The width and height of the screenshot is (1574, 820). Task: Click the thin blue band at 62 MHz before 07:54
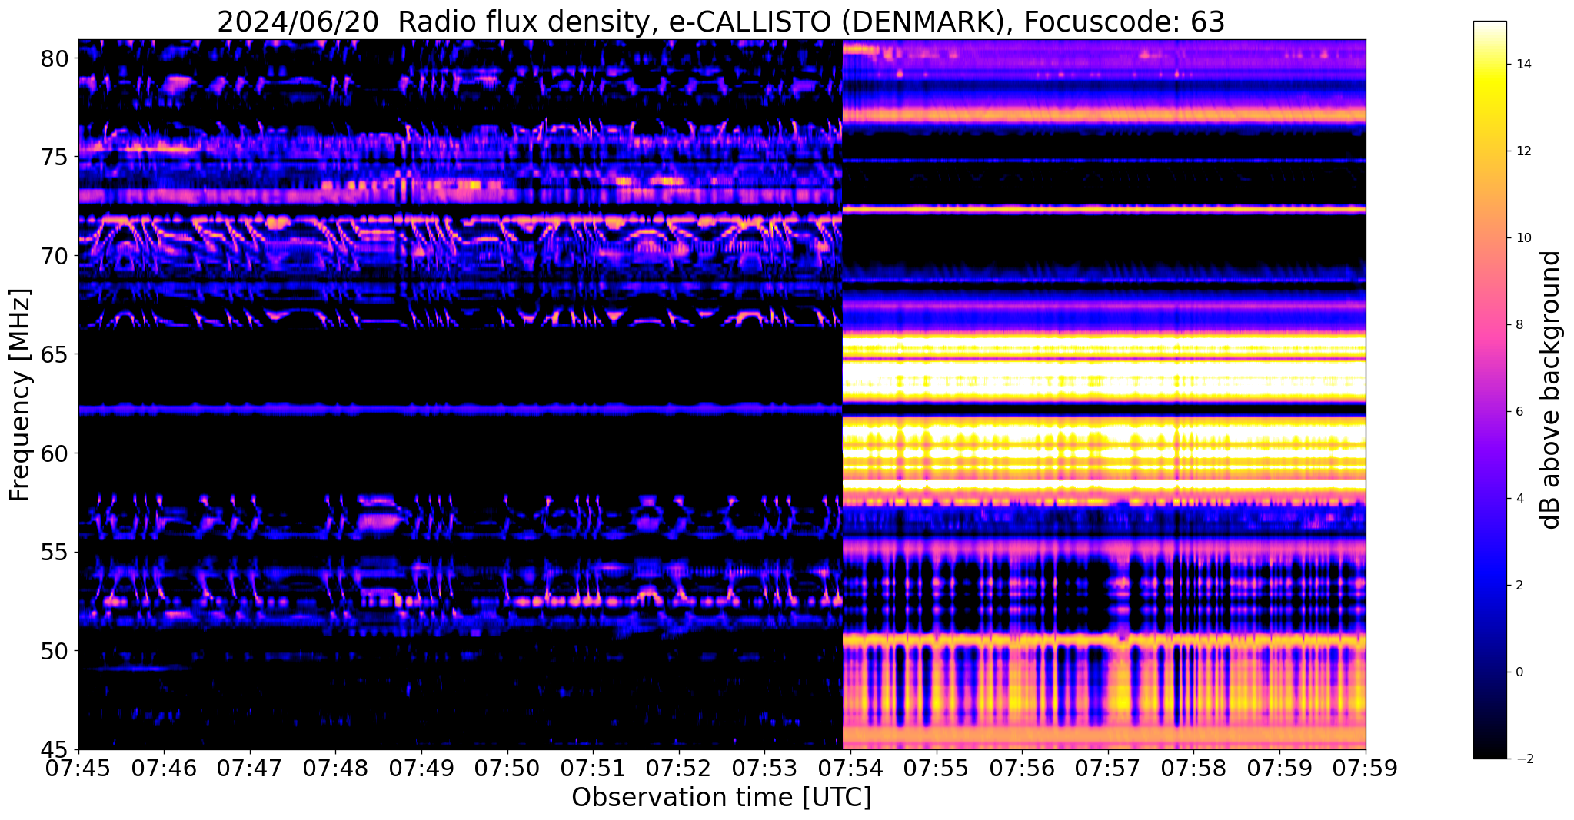pyautogui.click(x=461, y=410)
